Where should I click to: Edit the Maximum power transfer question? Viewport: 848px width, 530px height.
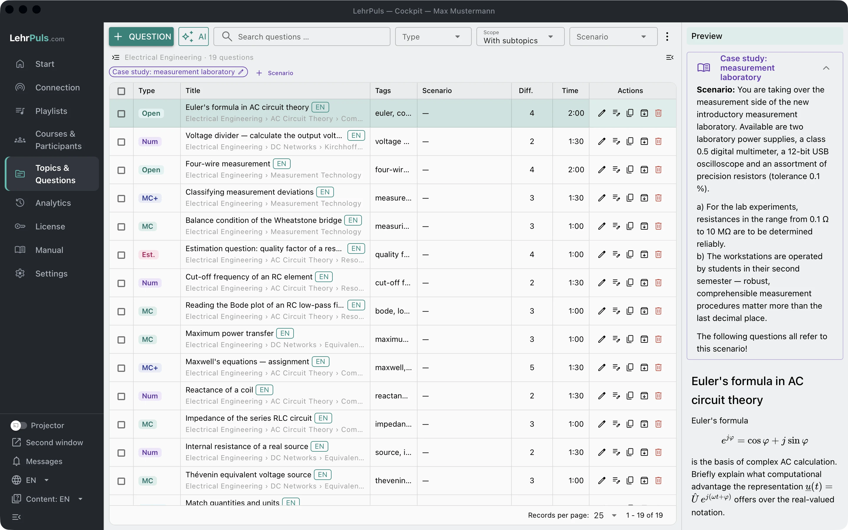click(602, 339)
